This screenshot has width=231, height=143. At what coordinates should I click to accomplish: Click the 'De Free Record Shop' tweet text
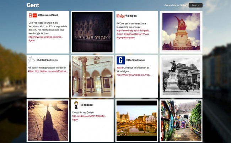48,28
